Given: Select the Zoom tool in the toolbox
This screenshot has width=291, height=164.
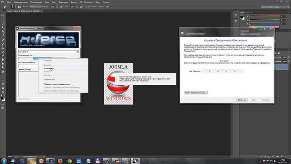Looking at the screenshot, I should click(x=3, y=92).
